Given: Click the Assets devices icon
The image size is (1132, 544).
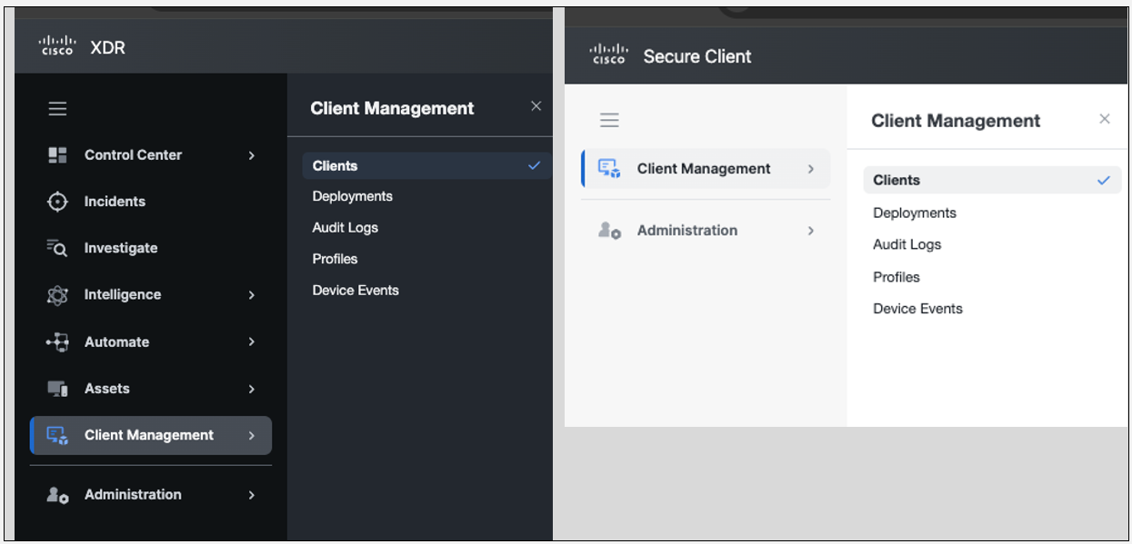Looking at the screenshot, I should [57, 389].
